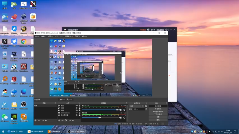Open 编辑(E) menu in OBS
This screenshot has height=134, width=239.
pyautogui.click(x=44, y=36)
